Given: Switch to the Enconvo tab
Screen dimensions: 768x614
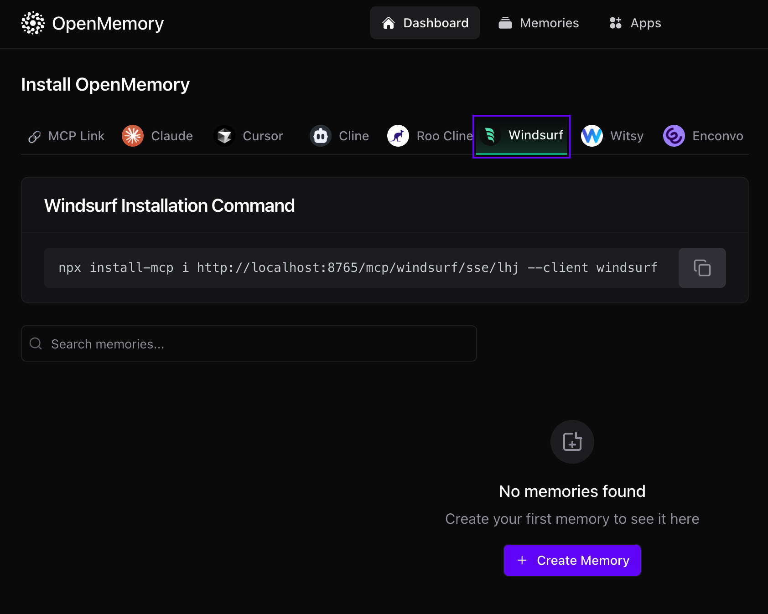Looking at the screenshot, I should (703, 136).
